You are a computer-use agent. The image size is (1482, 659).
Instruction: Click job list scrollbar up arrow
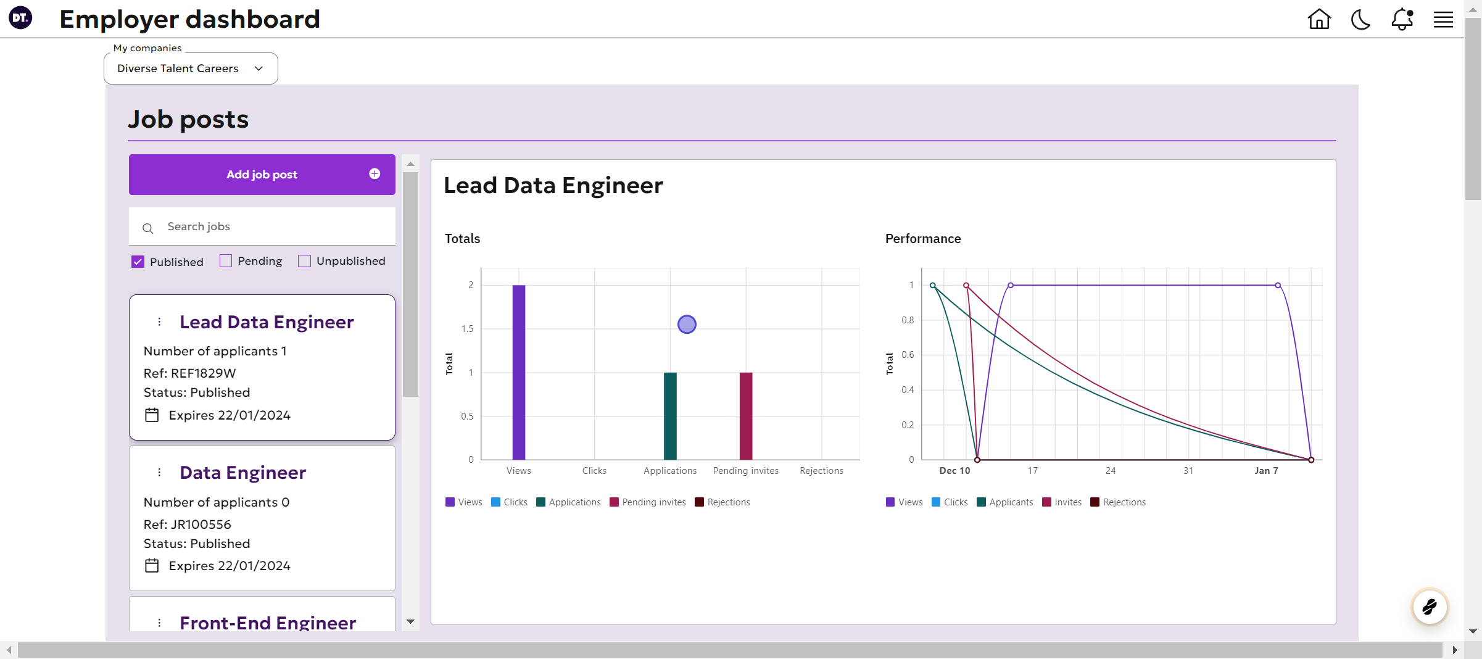click(410, 164)
